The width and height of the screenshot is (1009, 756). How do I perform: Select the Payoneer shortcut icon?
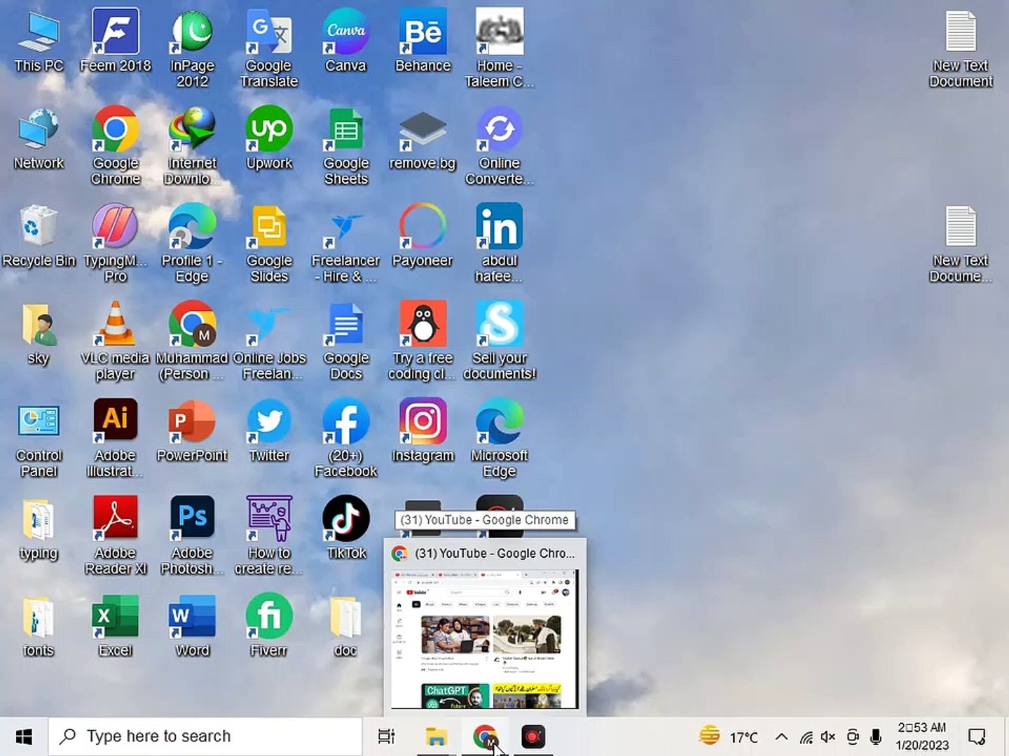(x=423, y=237)
